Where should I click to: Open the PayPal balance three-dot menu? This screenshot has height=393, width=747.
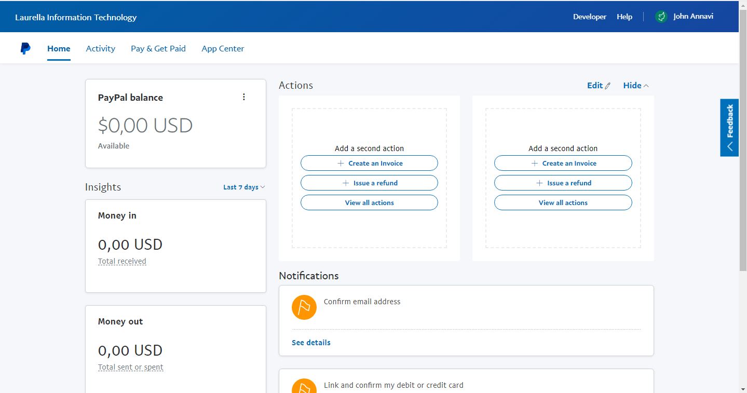pos(244,97)
